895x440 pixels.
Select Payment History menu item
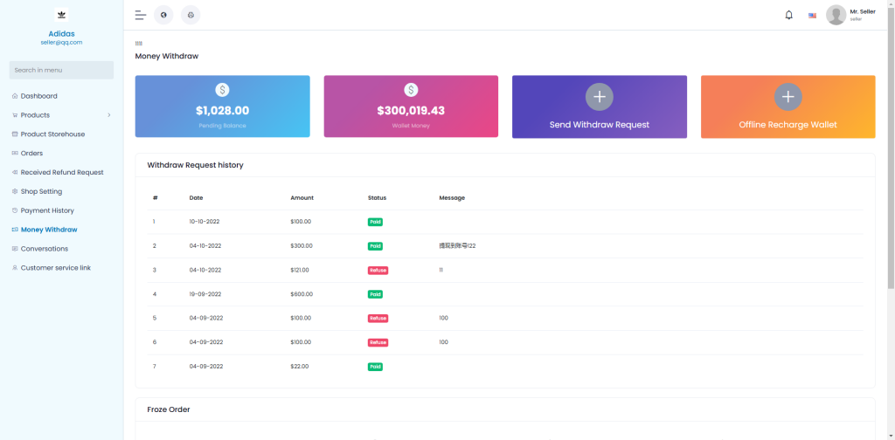pyautogui.click(x=47, y=210)
